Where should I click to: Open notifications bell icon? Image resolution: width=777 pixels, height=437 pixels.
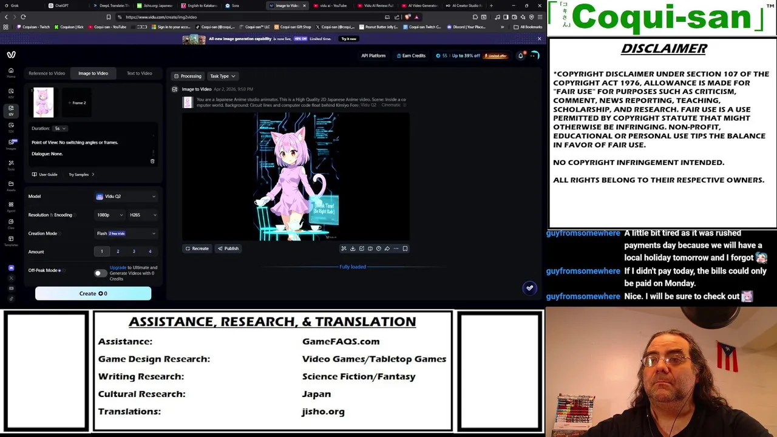(520, 56)
